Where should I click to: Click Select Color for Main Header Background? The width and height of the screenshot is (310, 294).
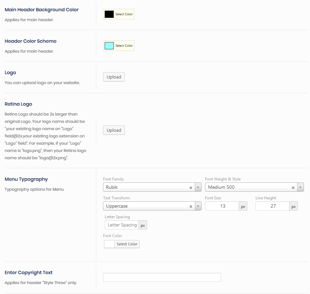coord(124,14)
